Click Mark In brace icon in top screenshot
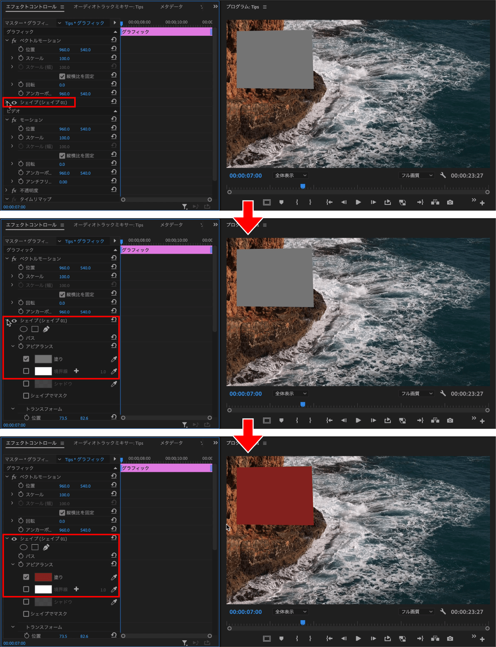Viewport: 496px width, 647px height. click(297, 202)
